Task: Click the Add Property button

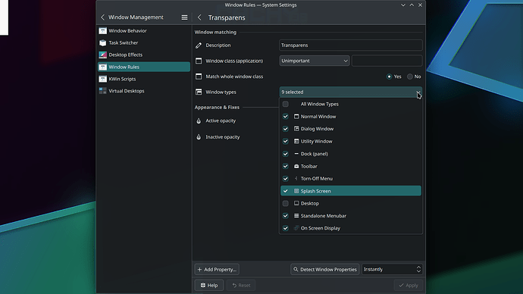Action: click(x=217, y=269)
